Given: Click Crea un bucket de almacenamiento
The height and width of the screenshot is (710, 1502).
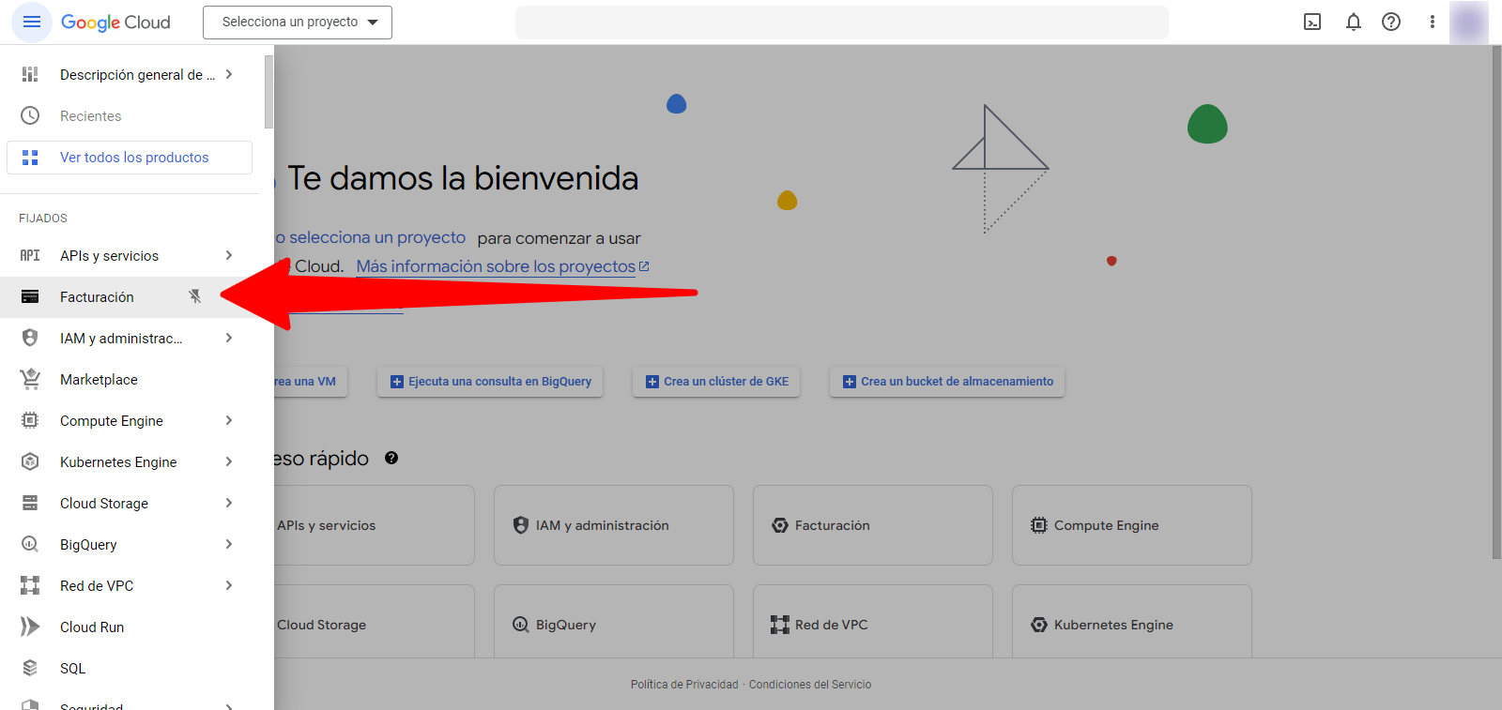Looking at the screenshot, I should tap(947, 381).
